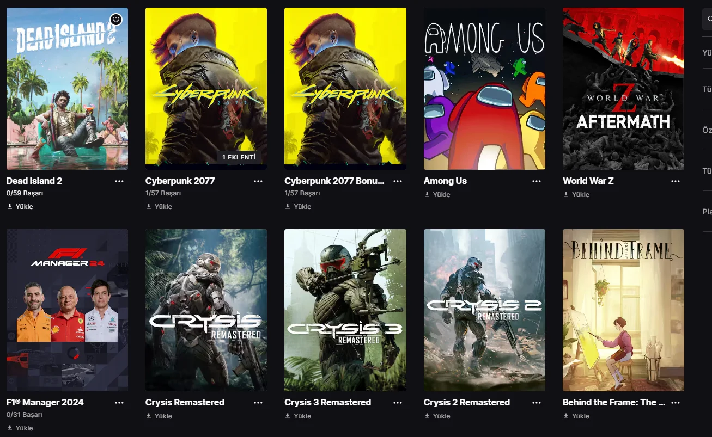Open three-dot menu for Crysis 3 Remastered

pyautogui.click(x=398, y=403)
